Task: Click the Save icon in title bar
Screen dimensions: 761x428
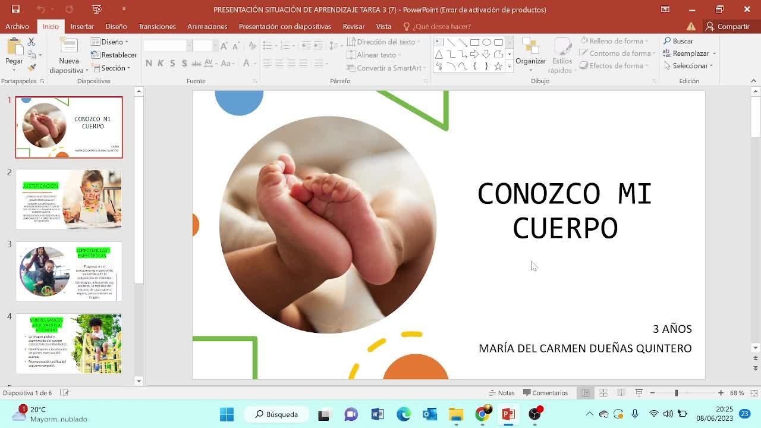Action: tap(15, 9)
